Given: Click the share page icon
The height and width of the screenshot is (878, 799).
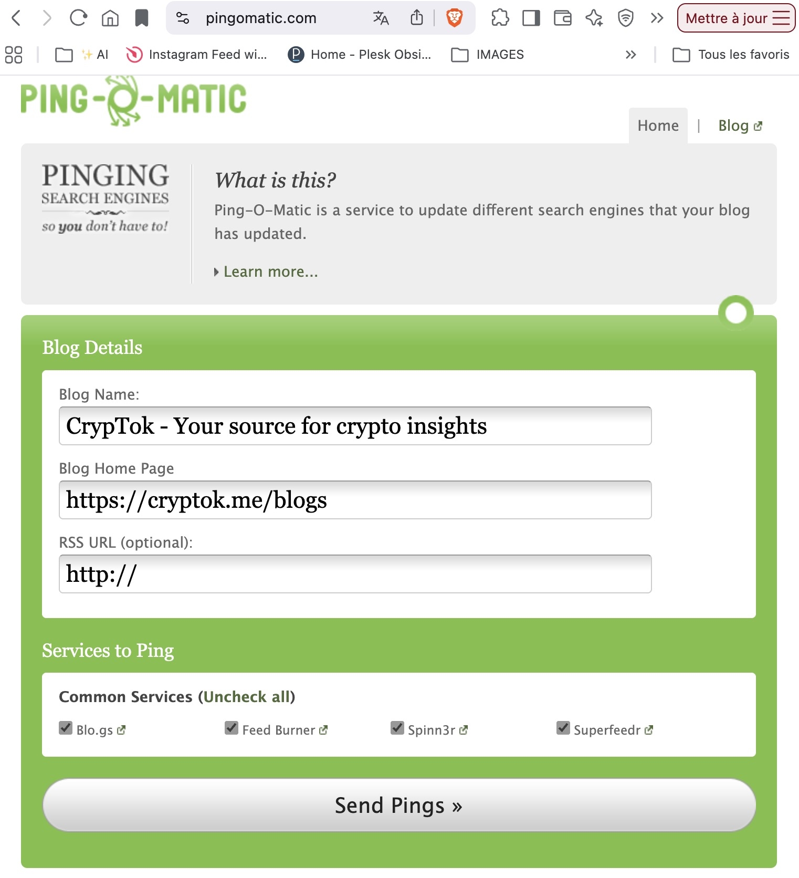Looking at the screenshot, I should (417, 18).
